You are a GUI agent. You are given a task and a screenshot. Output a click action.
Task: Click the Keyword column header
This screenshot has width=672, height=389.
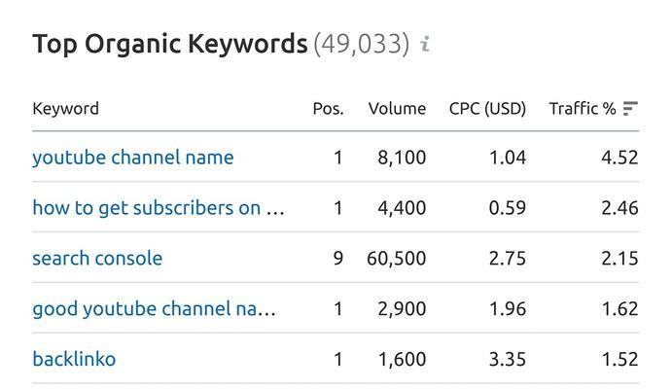click(x=65, y=109)
